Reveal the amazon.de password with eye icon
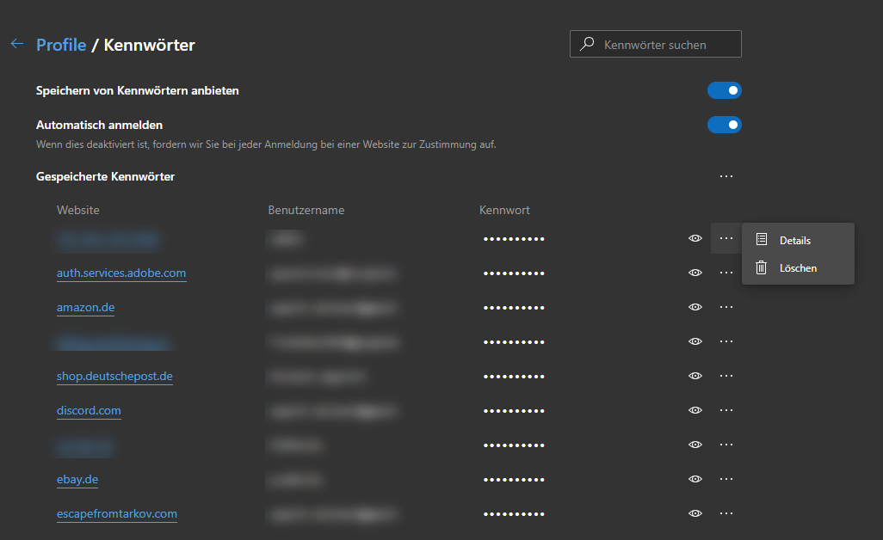Screen dimensions: 883x540 click(695, 307)
